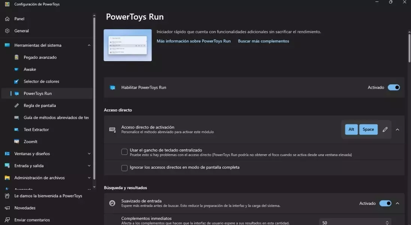Open the Novedades page
The image size is (411, 225).
point(25,208)
